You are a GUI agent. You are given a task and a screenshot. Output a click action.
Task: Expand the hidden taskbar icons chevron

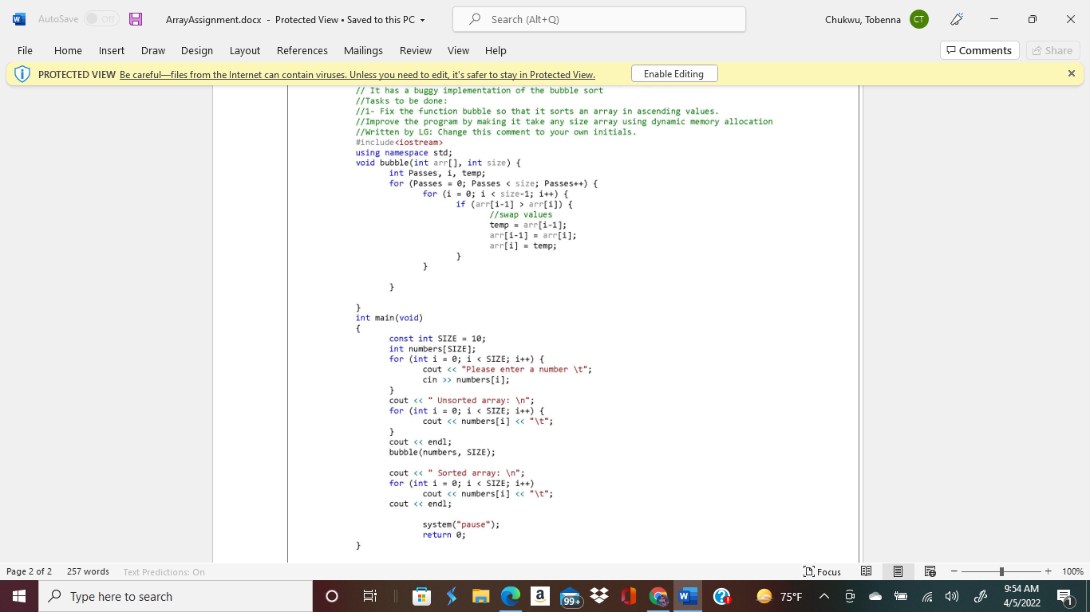pos(823,596)
